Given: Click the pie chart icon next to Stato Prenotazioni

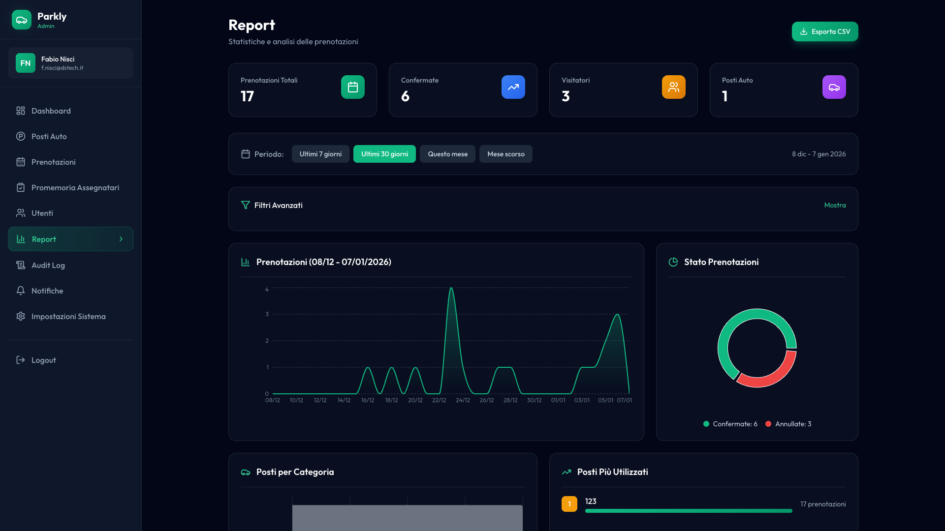Looking at the screenshot, I should (673, 262).
